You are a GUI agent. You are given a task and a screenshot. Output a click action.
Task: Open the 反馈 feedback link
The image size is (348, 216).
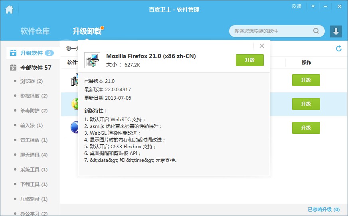pyautogui.click(x=297, y=6)
